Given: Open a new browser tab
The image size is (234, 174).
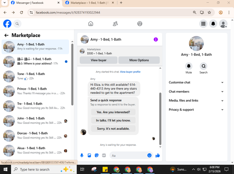Looking at the screenshot, I should pyautogui.click(x=121, y=3).
